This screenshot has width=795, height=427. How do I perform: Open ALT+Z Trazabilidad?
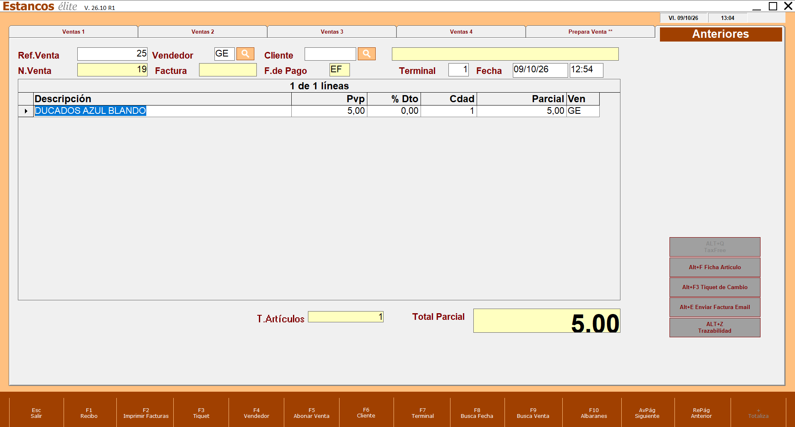(x=715, y=327)
